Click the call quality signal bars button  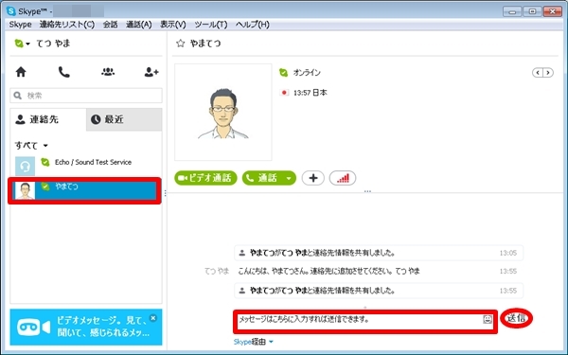343,178
